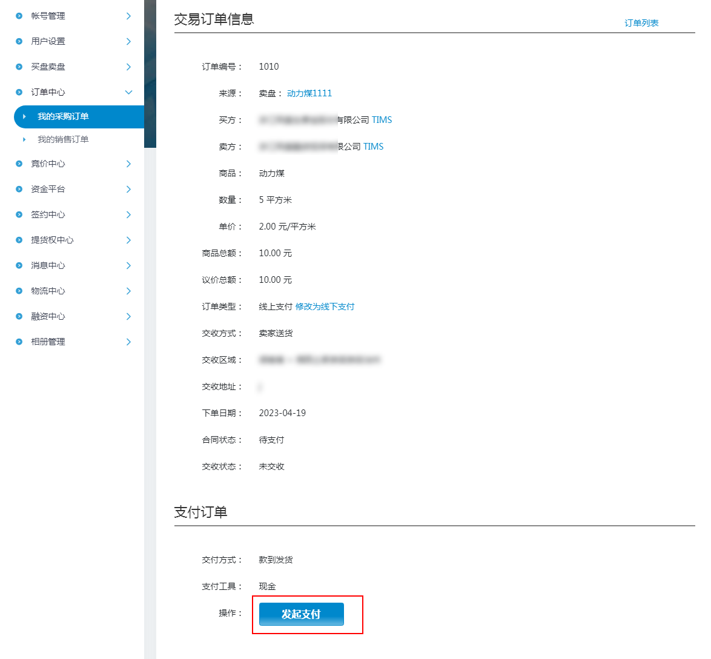Click the bullet icon beside 帐号管理
The height and width of the screenshot is (659, 711).
pos(19,16)
